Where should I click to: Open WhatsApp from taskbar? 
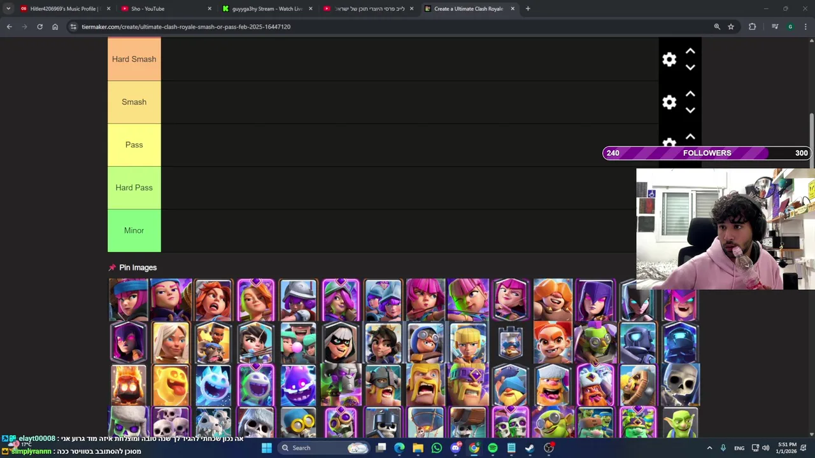pos(437,448)
